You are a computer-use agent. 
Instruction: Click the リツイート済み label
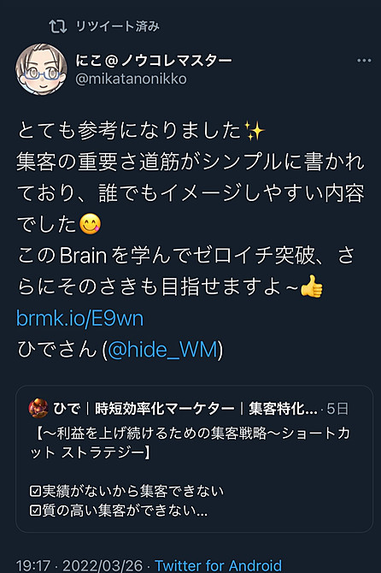118,27
